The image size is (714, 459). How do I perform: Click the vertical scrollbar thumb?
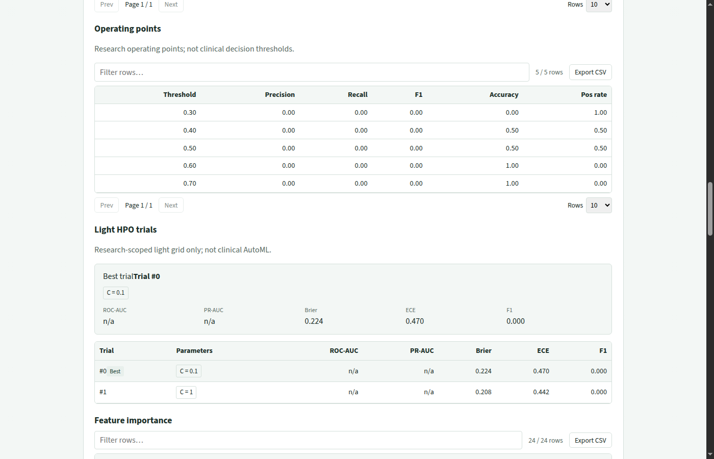pyautogui.click(x=710, y=209)
